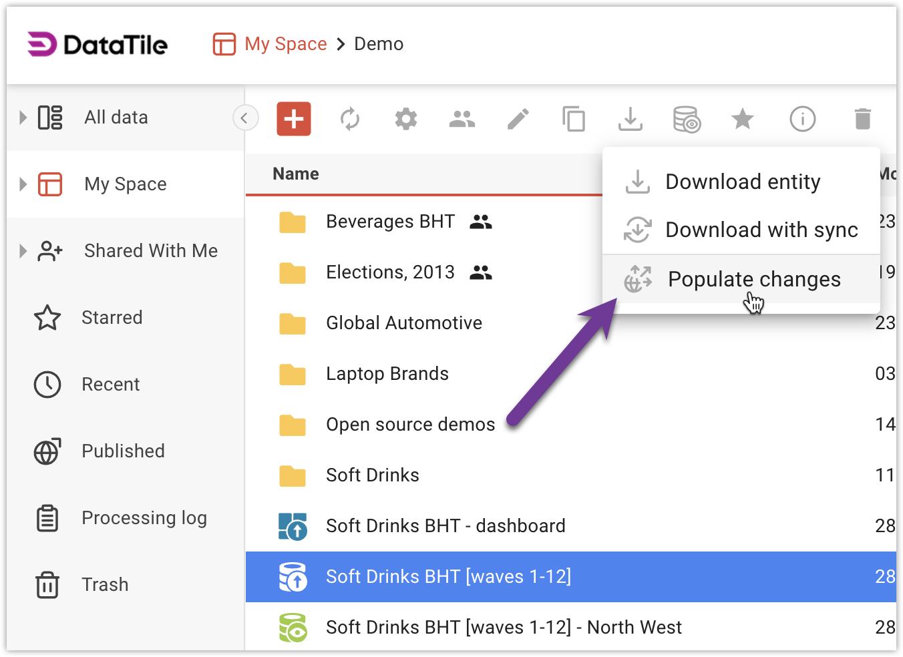Click the red plus add button

tap(294, 119)
